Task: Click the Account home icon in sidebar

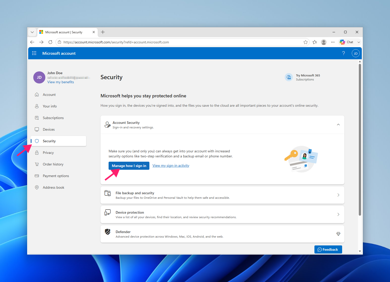Action: click(37, 95)
